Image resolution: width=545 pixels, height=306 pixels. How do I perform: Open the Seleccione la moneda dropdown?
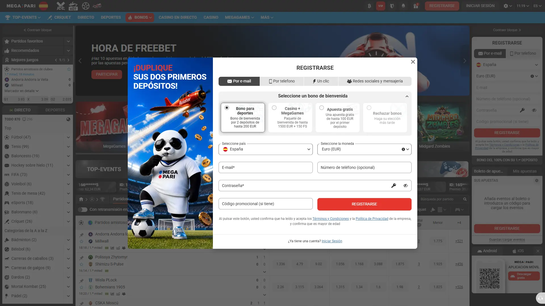coord(364,149)
